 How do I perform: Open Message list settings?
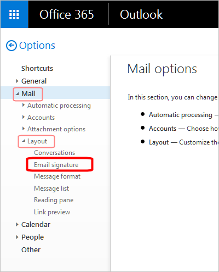[x=51, y=188]
